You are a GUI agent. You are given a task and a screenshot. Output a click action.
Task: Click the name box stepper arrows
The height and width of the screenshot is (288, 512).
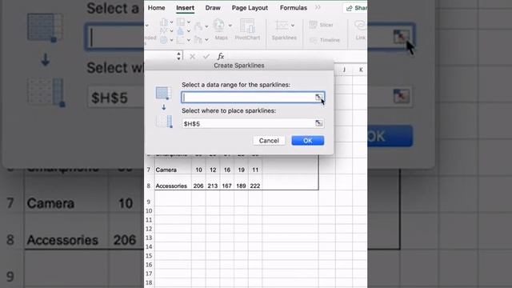(x=178, y=56)
